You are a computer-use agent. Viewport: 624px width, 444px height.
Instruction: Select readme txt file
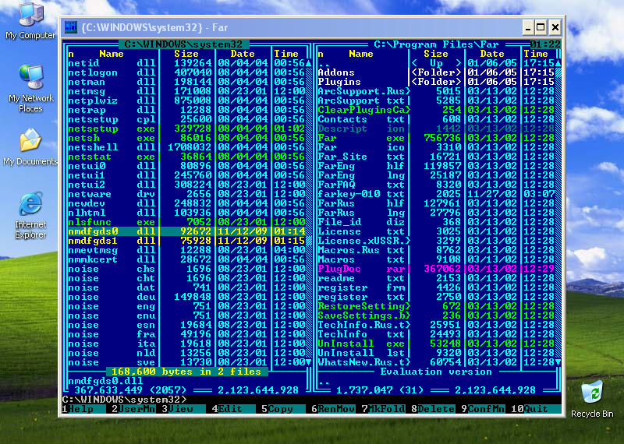click(x=436, y=278)
